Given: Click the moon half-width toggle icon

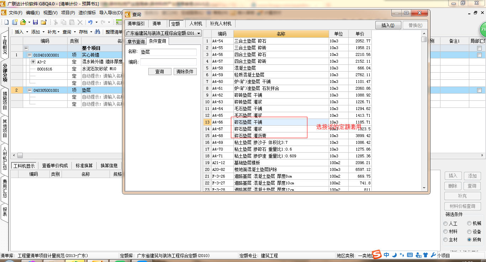Looking at the screenshot, I should [x=395, y=255].
